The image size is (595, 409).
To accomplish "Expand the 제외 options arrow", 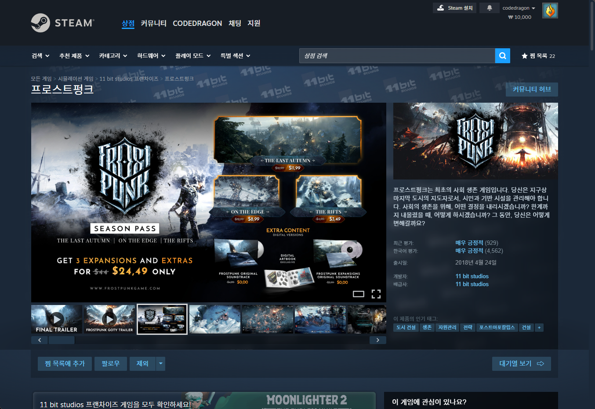I will tap(160, 363).
